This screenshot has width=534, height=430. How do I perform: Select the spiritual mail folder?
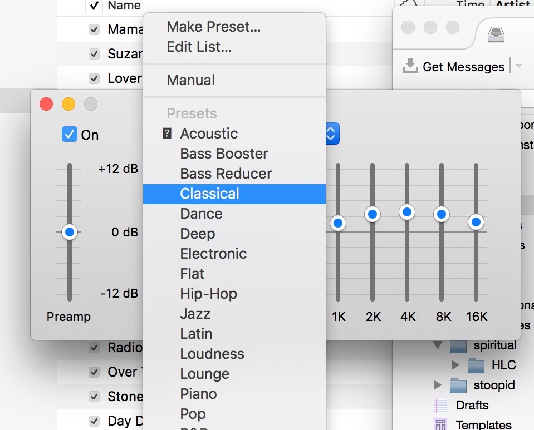[494, 345]
